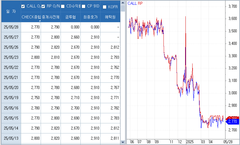Tick the CP 91D checkbox
Screen dimensions: 240x145
(x=83, y=6)
